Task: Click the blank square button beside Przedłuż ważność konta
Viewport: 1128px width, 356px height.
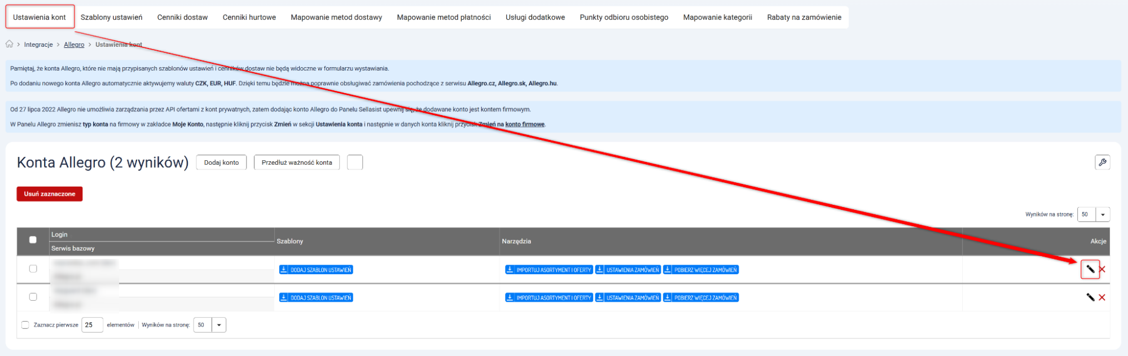Action: pos(354,162)
